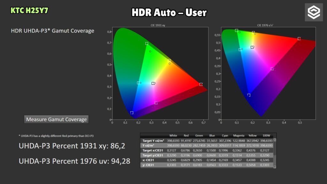The image size is (327, 184).
Task: Click the cell value 367,0942
Action: tap(252, 141)
